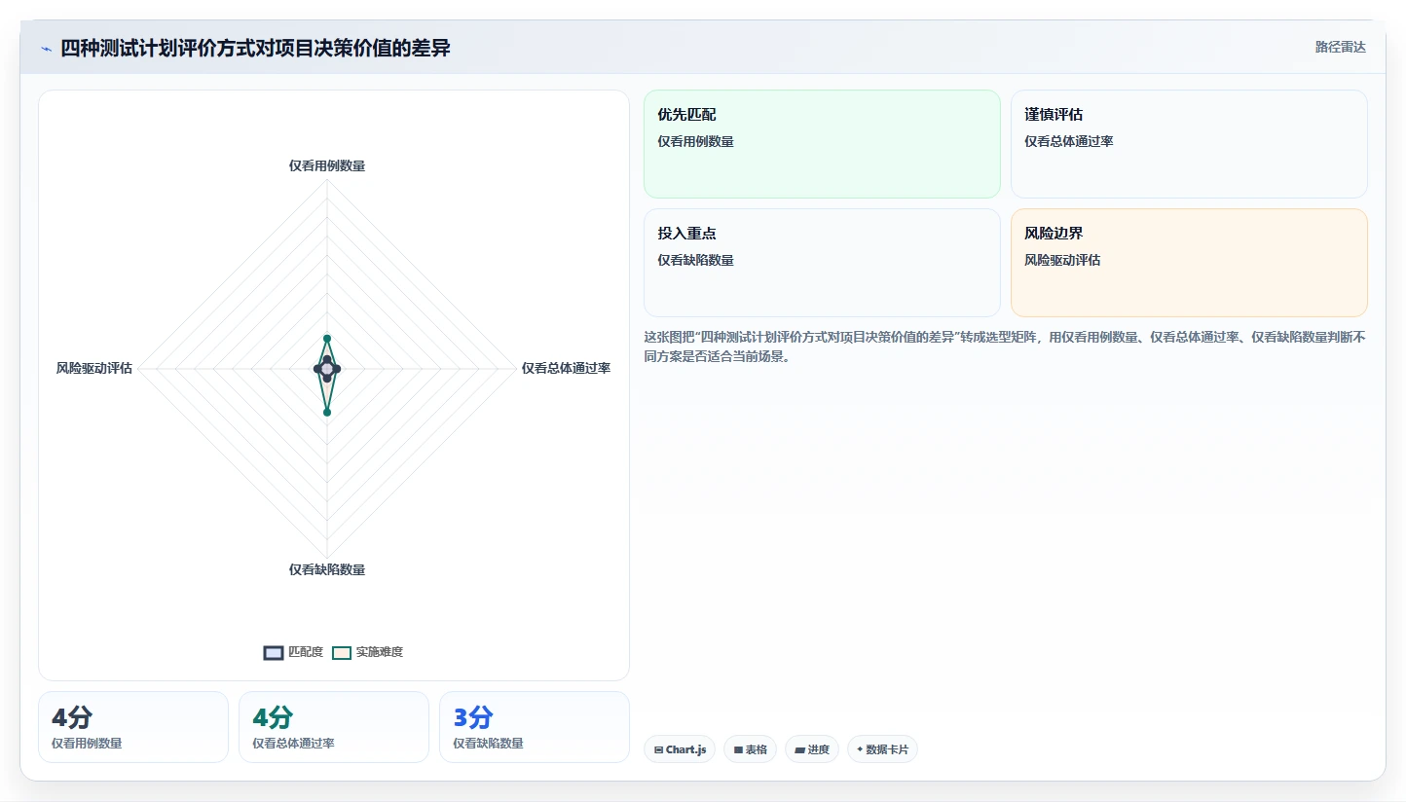This screenshot has height=802, width=1406.
Task: Click the bottom green radar data point
Action: click(327, 413)
